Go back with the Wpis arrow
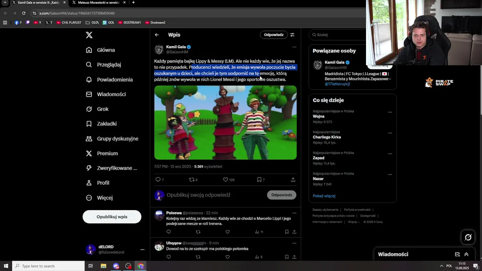 click(157, 35)
